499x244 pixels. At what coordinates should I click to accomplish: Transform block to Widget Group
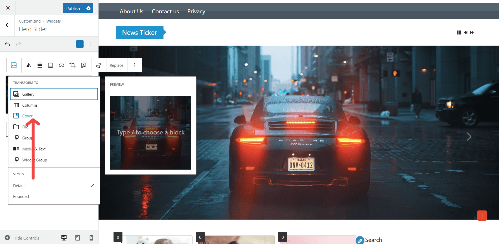(54, 160)
